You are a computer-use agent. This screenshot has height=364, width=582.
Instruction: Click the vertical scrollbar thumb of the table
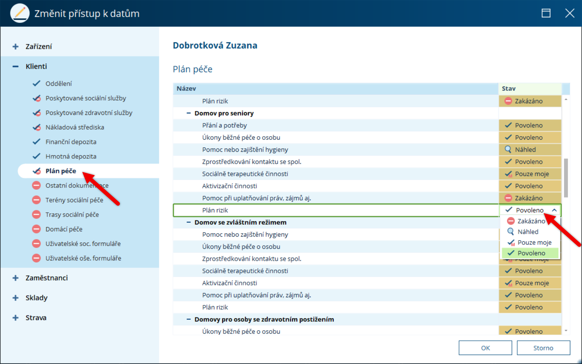coord(566,178)
